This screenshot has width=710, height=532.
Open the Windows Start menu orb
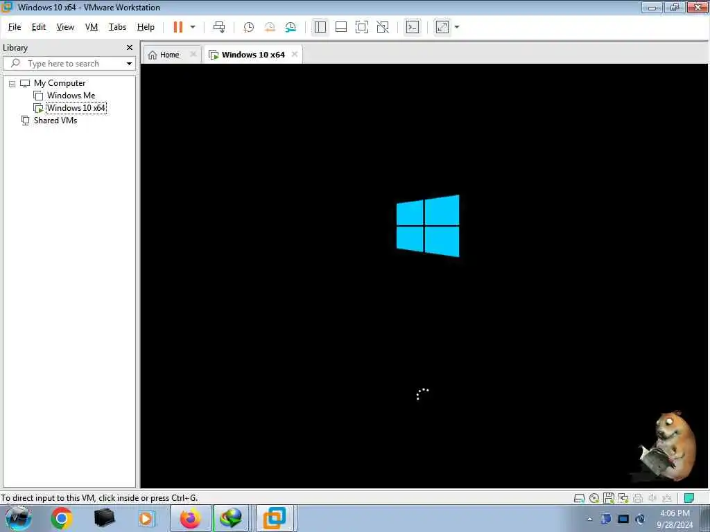(18, 518)
